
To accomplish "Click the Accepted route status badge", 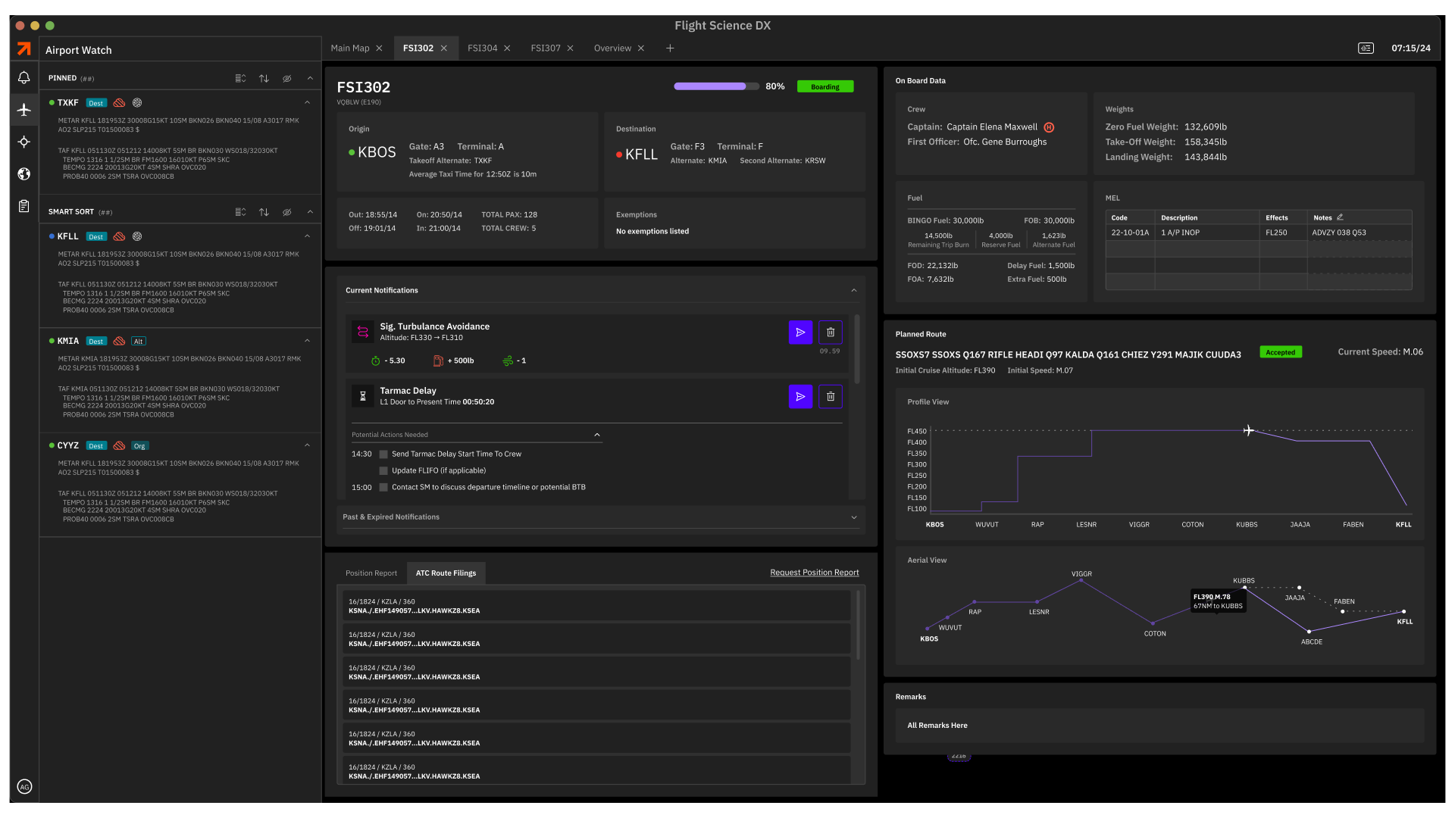I will click(1281, 352).
